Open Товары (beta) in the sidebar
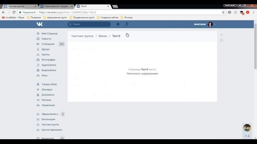Viewport: 257px width, 144px height. tap(49, 84)
